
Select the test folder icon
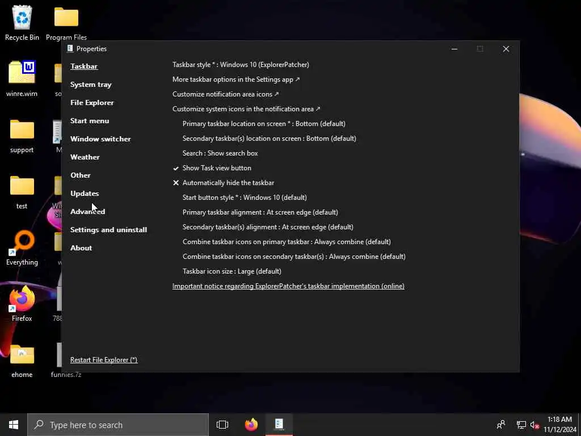[x=22, y=192]
